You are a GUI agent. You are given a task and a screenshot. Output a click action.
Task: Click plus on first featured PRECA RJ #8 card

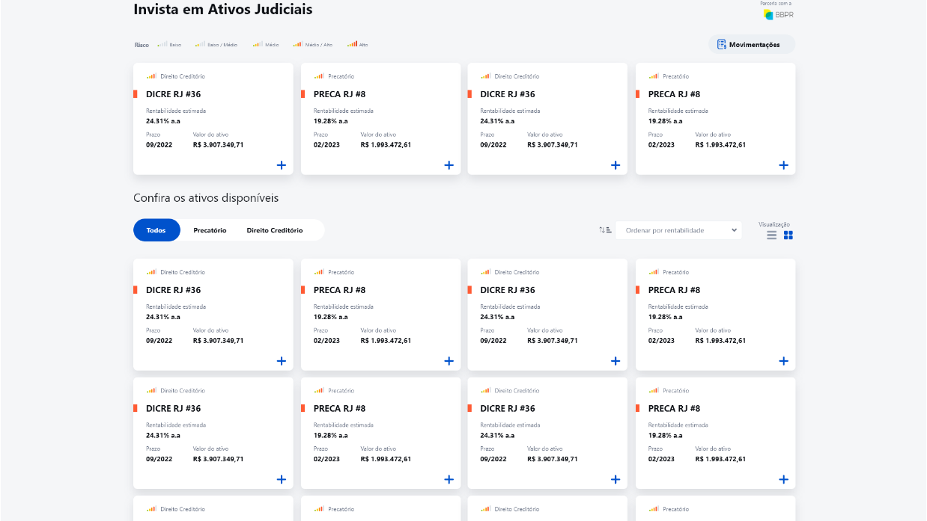[x=449, y=165]
